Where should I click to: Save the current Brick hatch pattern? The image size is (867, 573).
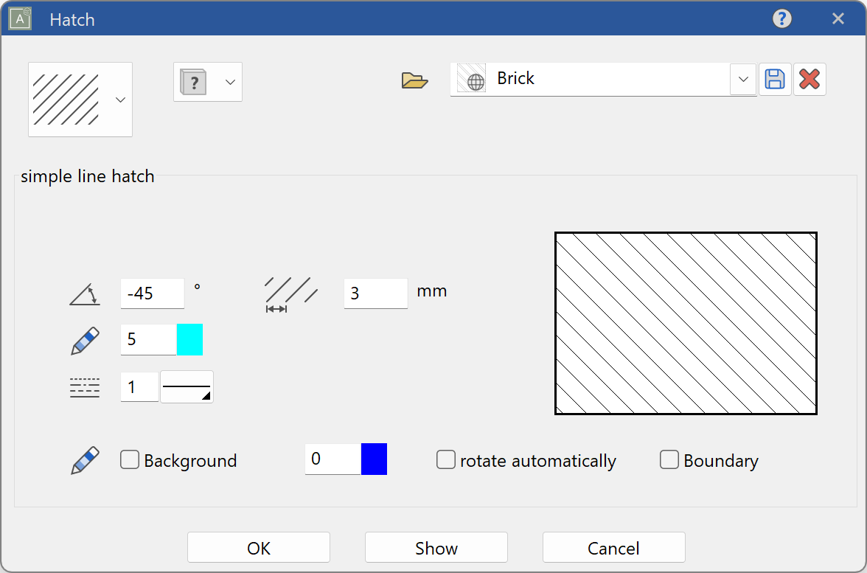coord(775,79)
